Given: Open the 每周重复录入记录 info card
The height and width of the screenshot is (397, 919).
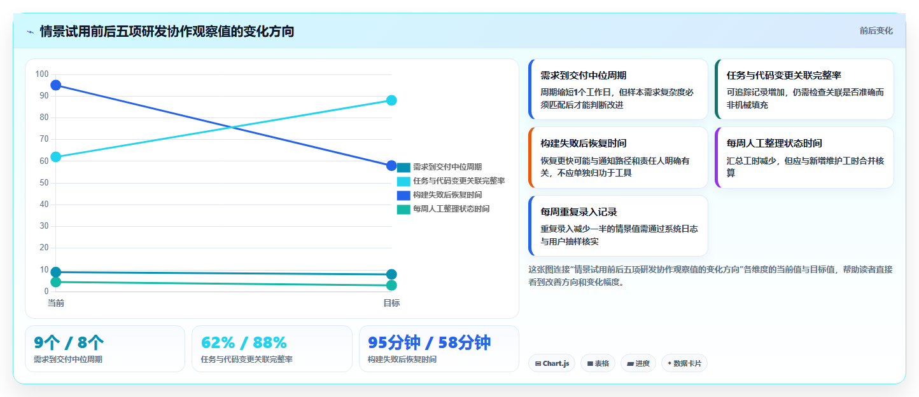Looking at the screenshot, I should click(x=618, y=225).
